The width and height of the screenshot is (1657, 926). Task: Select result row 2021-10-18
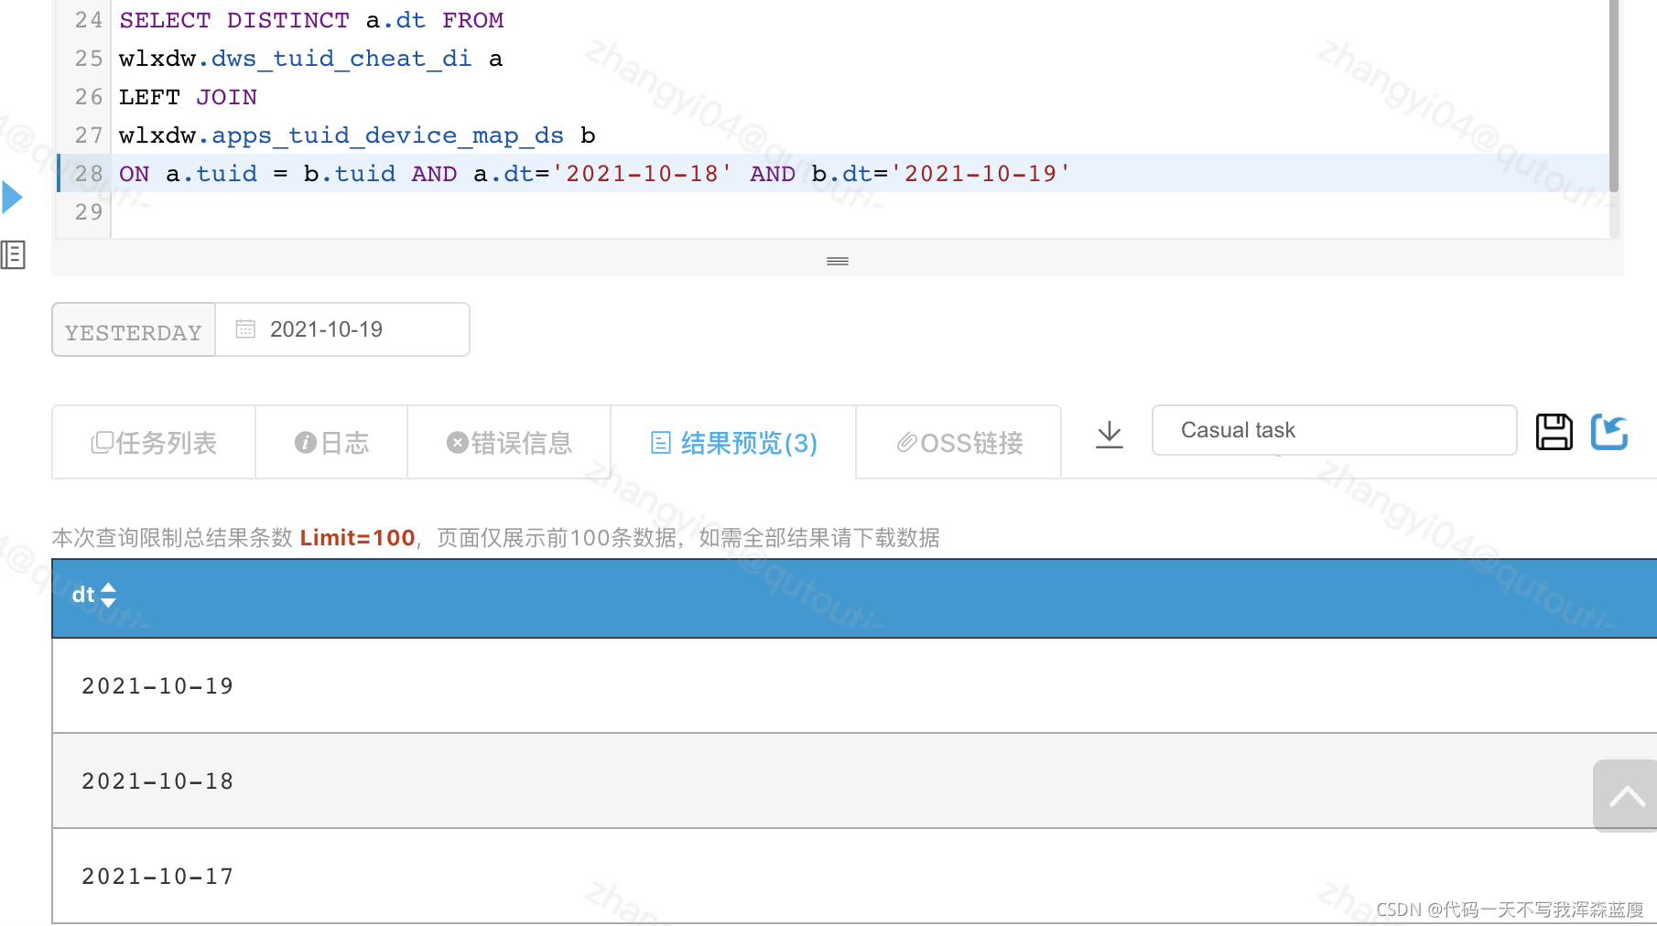(x=854, y=781)
